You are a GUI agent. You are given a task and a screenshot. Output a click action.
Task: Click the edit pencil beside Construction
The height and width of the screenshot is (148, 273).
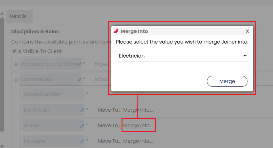tap(80, 80)
